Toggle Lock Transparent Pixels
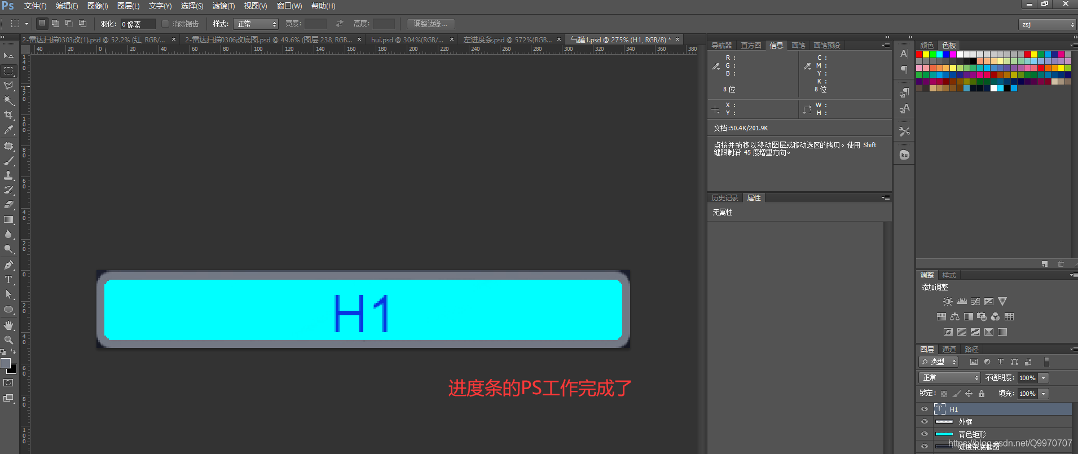Image resolution: width=1078 pixels, height=454 pixels. 944,394
